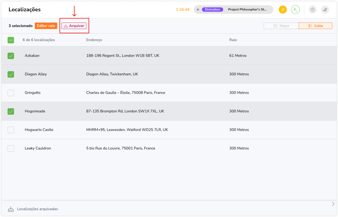Viewport: 338px width, 217px height.
Task: Click the archived locations tray icon
Action: 11,209
